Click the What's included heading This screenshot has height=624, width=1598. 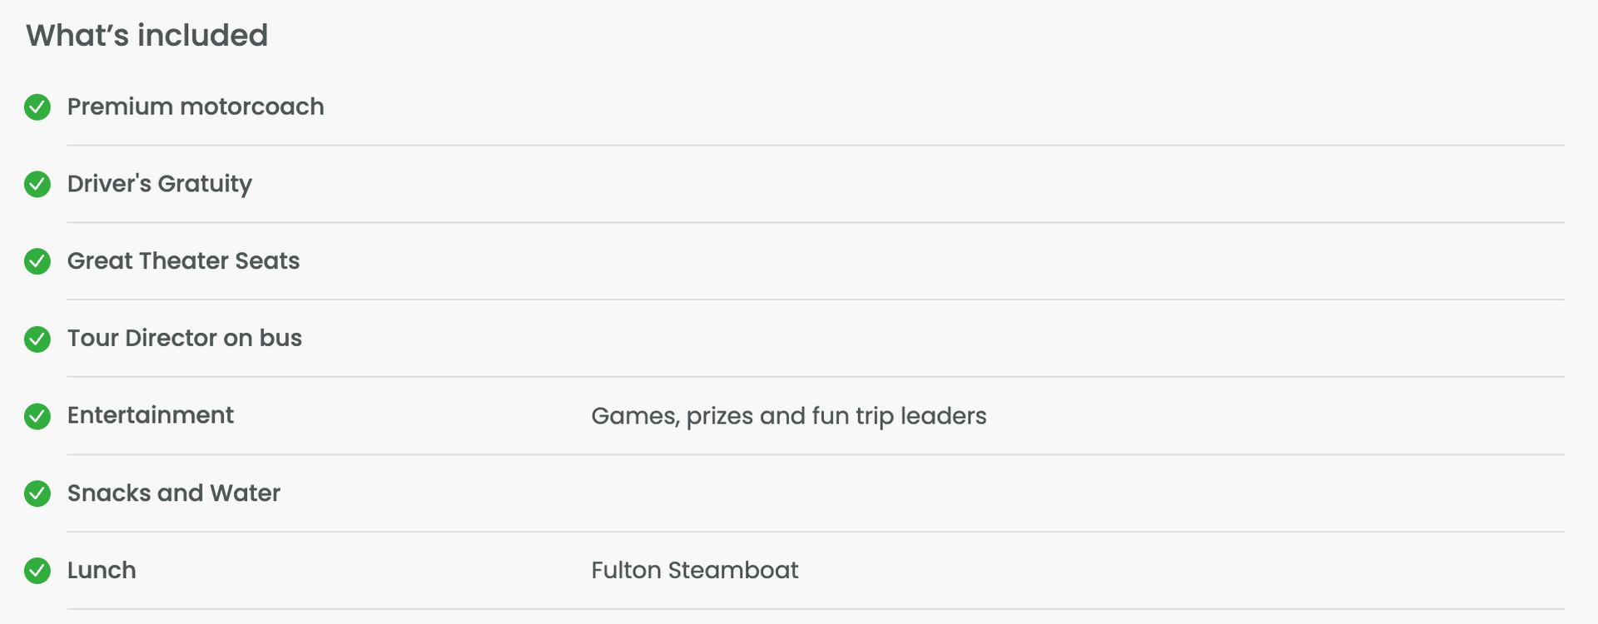[147, 35]
